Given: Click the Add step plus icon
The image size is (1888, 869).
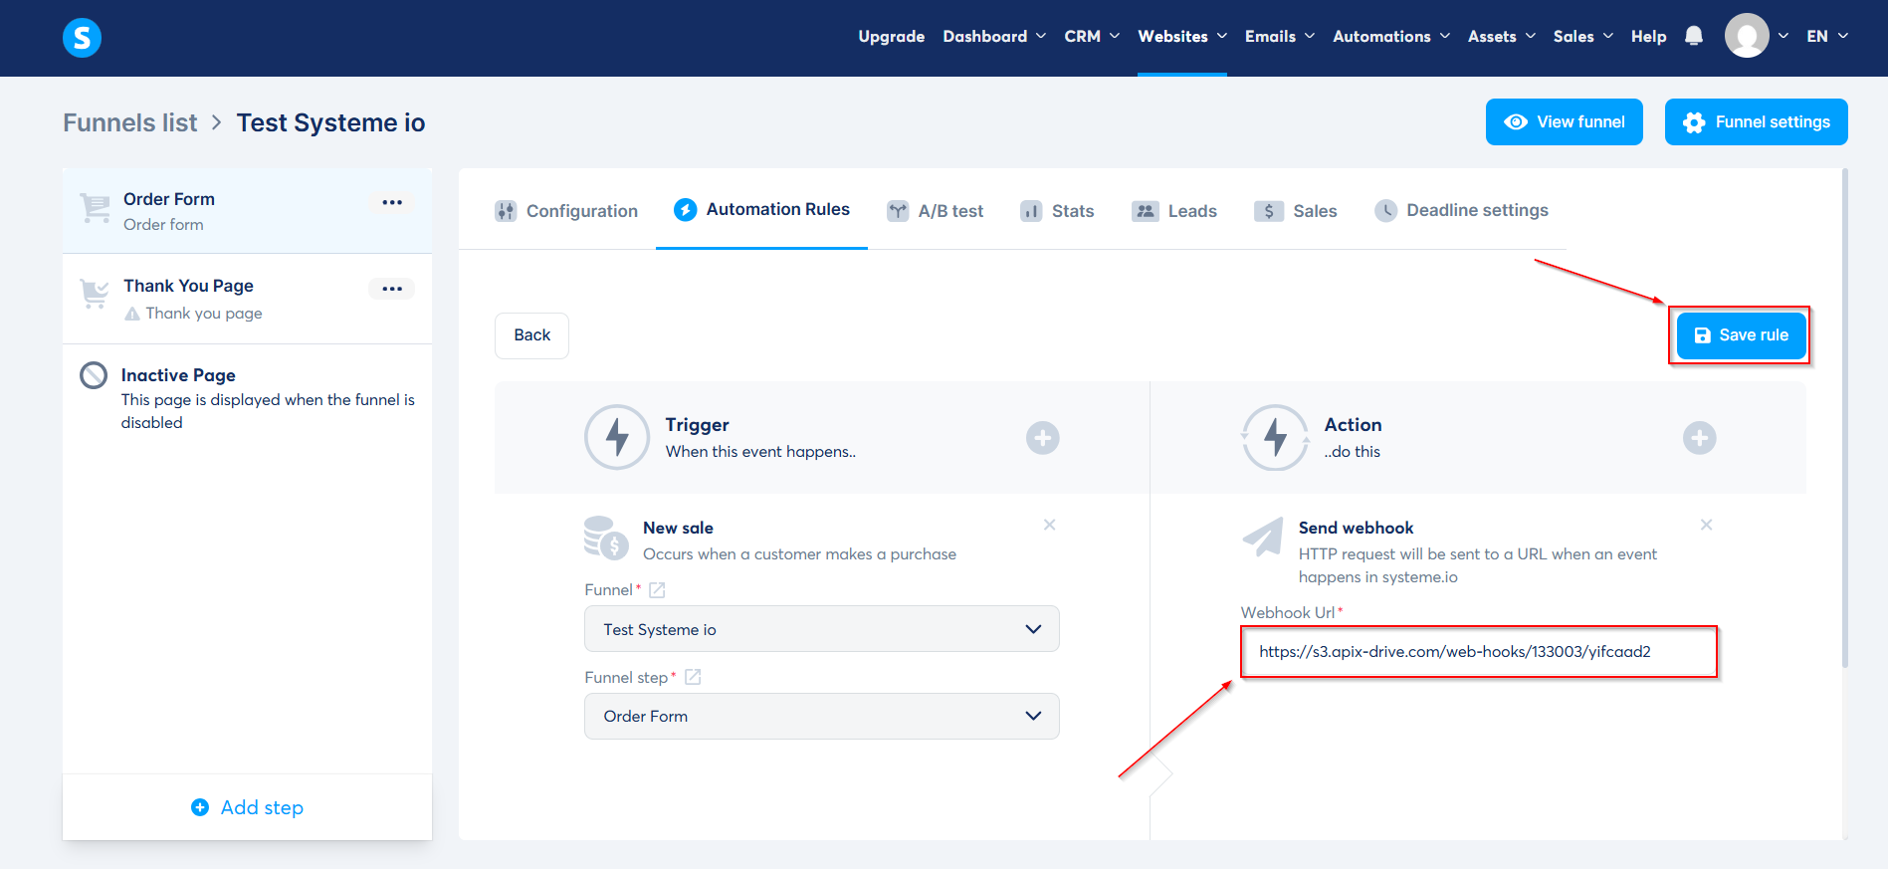Looking at the screenshot, I should pos(200,807).
